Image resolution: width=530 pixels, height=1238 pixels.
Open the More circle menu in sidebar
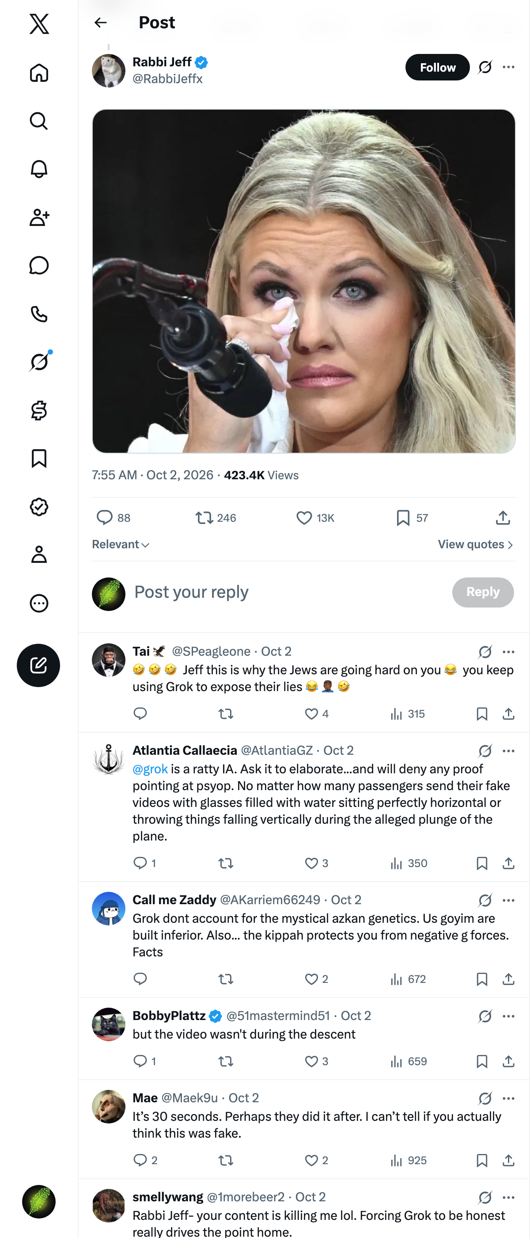(x=39, y=603)
